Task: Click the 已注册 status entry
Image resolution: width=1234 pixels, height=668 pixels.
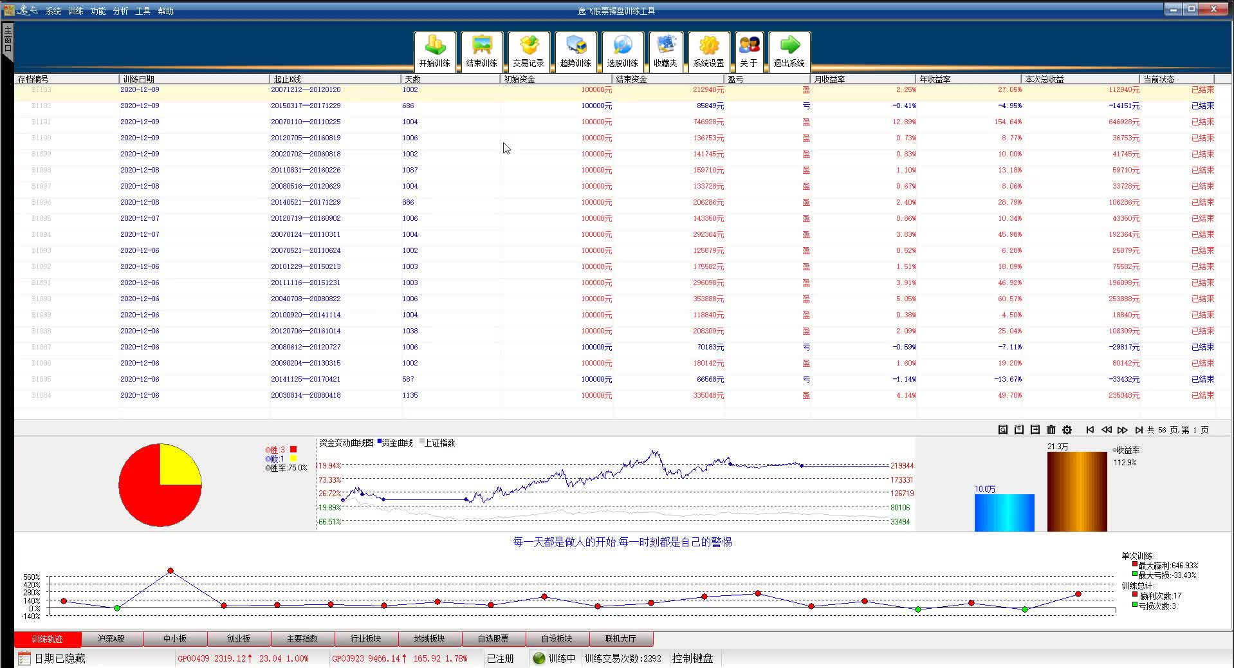Action: point(500,658)
